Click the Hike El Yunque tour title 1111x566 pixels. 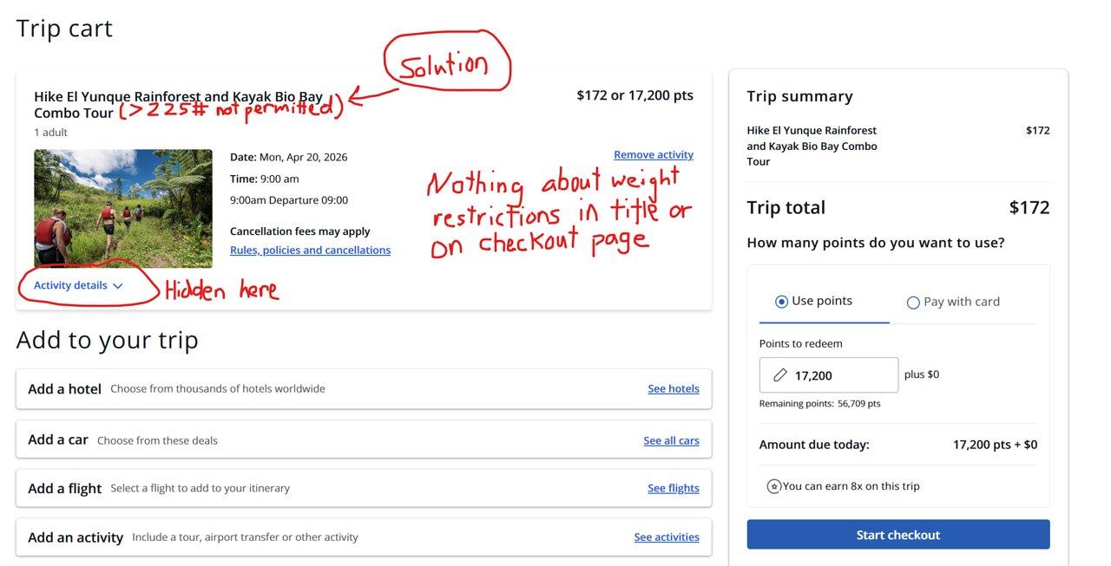point(178,105)
